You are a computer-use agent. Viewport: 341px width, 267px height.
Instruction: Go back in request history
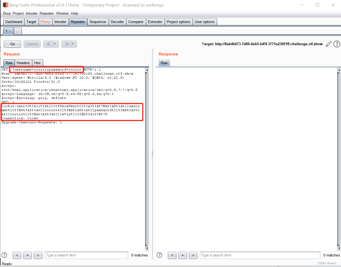pyautogui.click(x=49, y=44)
